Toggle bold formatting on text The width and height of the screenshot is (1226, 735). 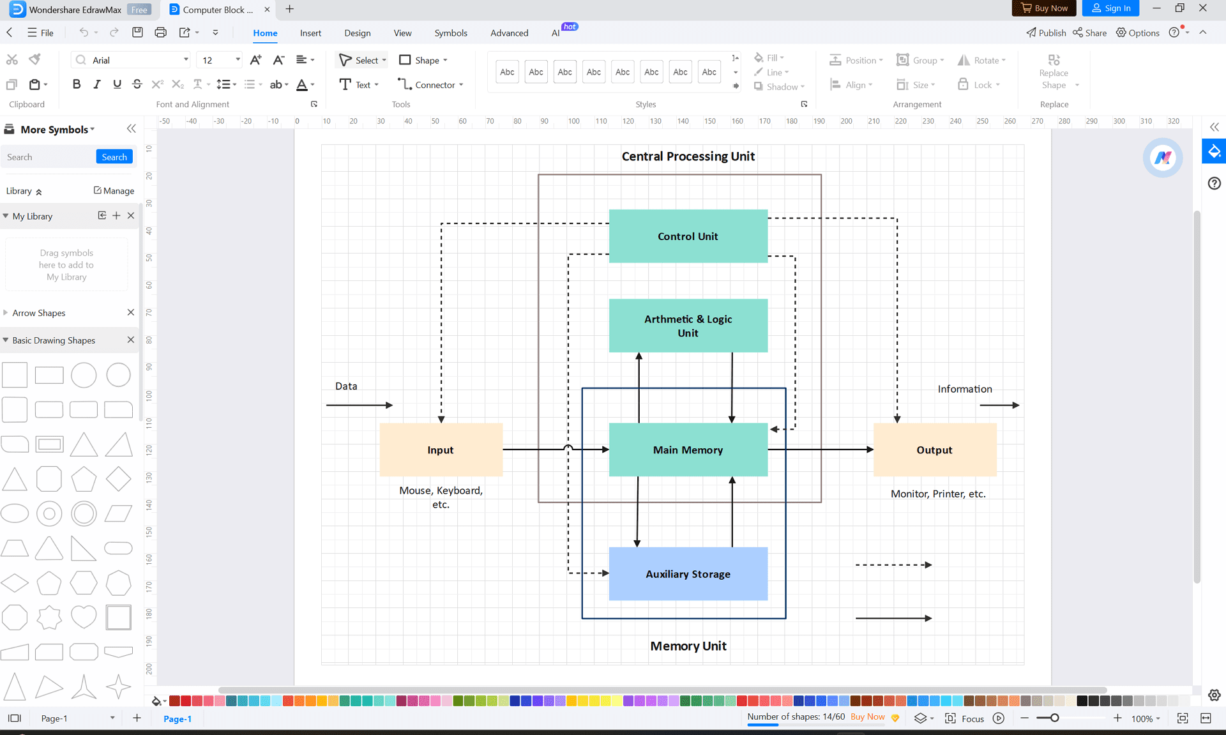[77, 85]
